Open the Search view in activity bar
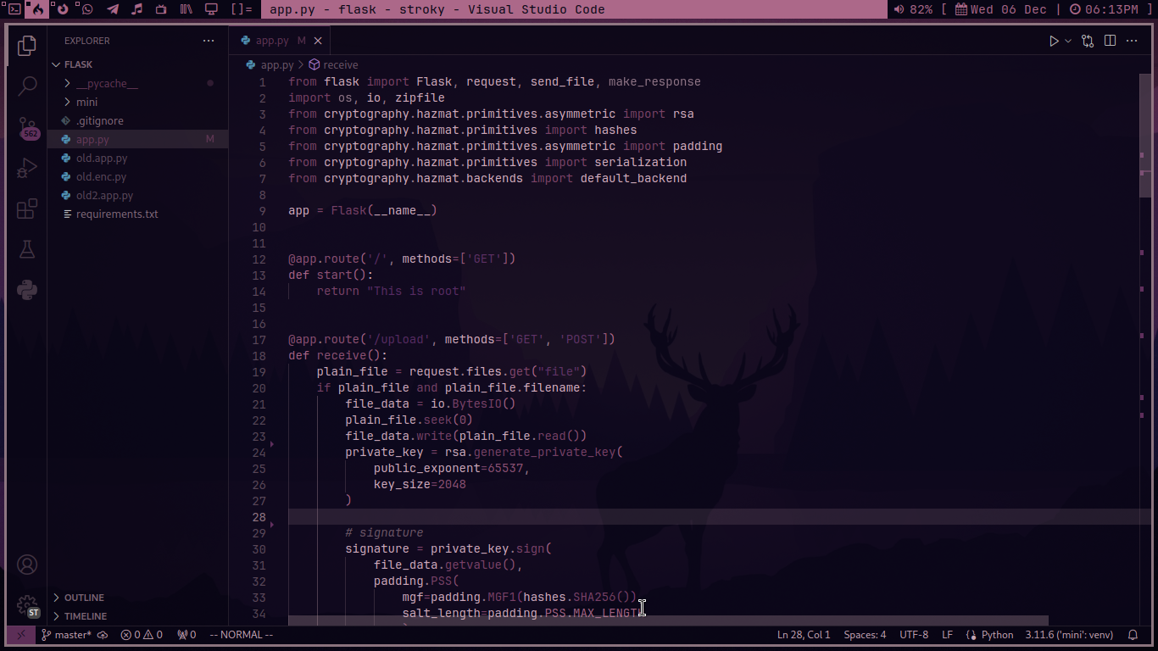The width and height of the screenshot is (1158, 651). [x=27, y=86]
